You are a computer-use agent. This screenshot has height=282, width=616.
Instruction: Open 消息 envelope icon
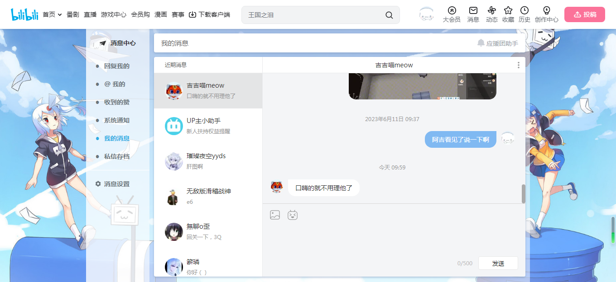(473, 14)
